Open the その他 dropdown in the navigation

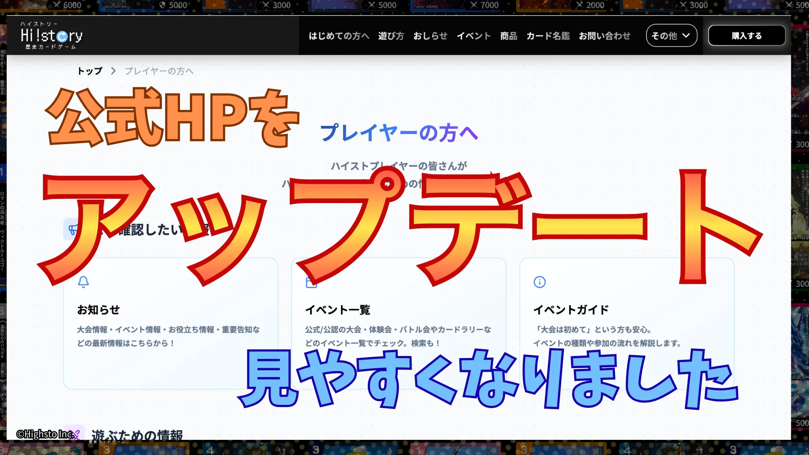click(671, 35)
